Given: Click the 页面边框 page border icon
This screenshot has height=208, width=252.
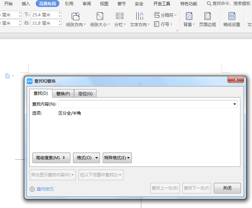Looking at the screenshot, I should (208, 16).
